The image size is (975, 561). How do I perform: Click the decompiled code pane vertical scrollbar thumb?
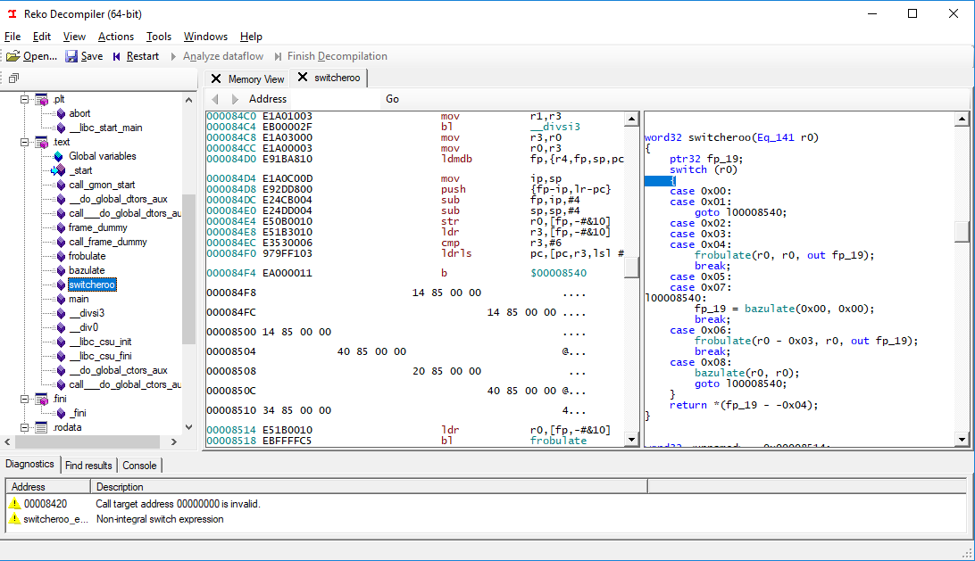click(961, 231)
